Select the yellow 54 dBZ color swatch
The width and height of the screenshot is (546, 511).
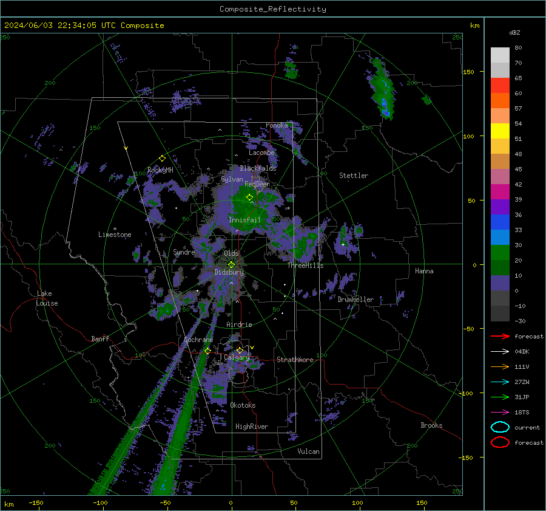click(x=500, y=131)
